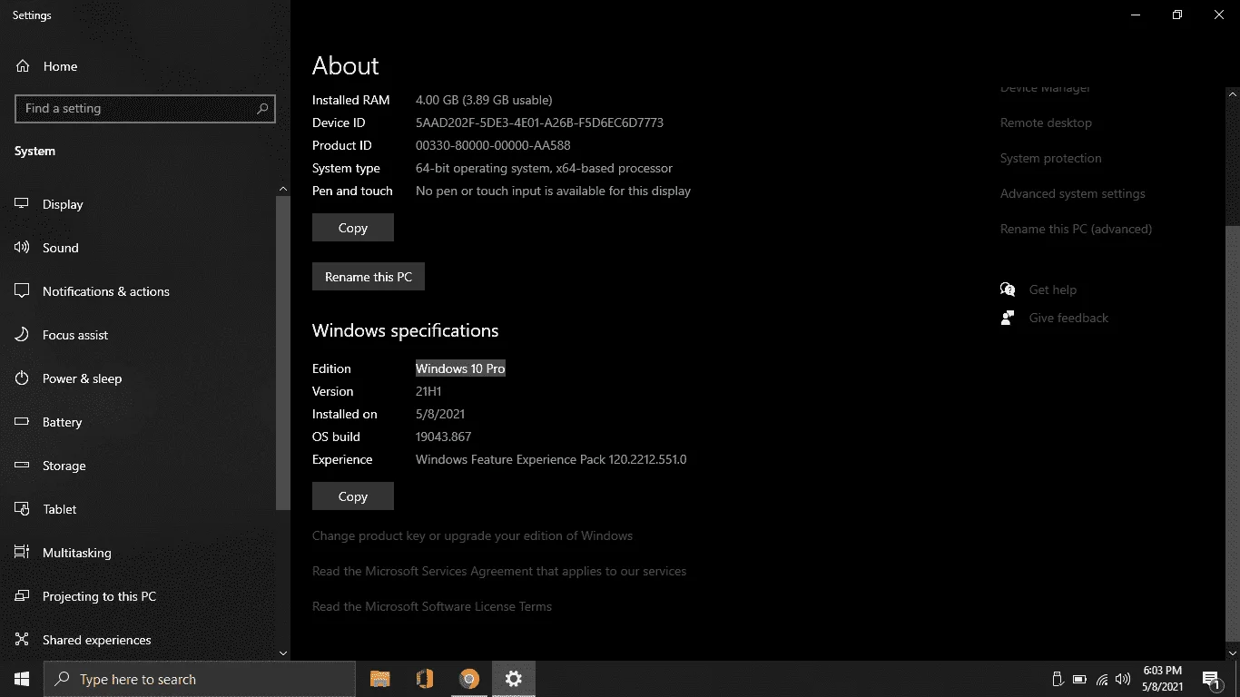Click the Home icon in Settings sidebar
This screenshot has height=697, width=1240.
[x=23, y=66]
